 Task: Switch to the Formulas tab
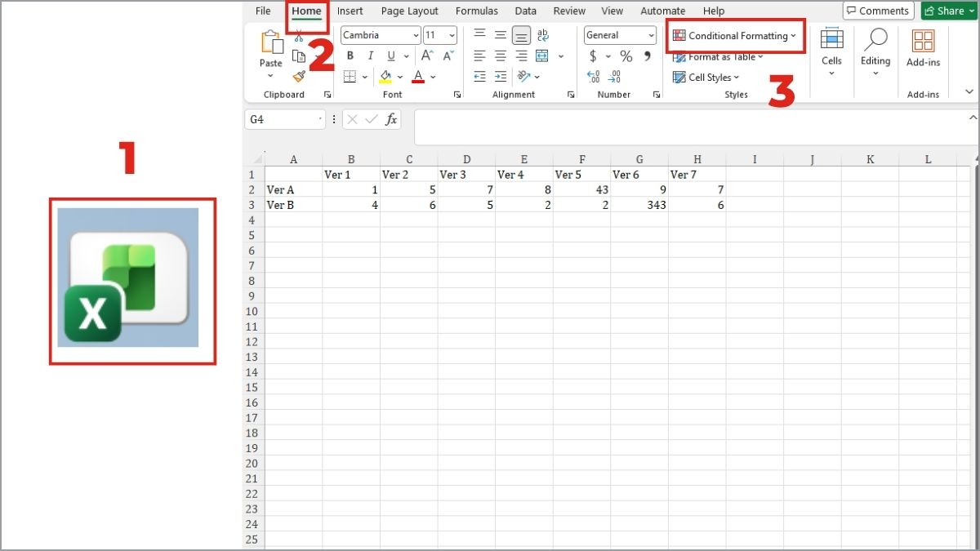click(477, 11)
